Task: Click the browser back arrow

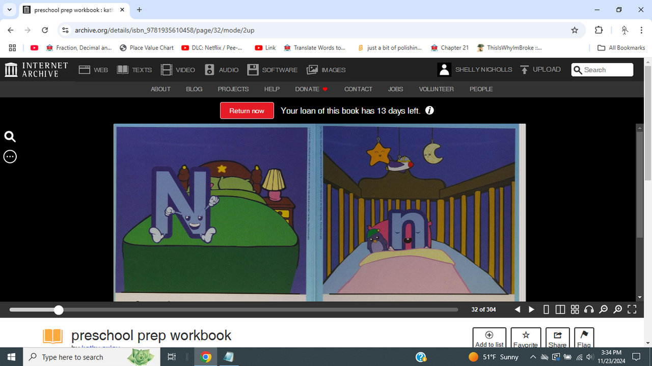Action: click(11, 30)
